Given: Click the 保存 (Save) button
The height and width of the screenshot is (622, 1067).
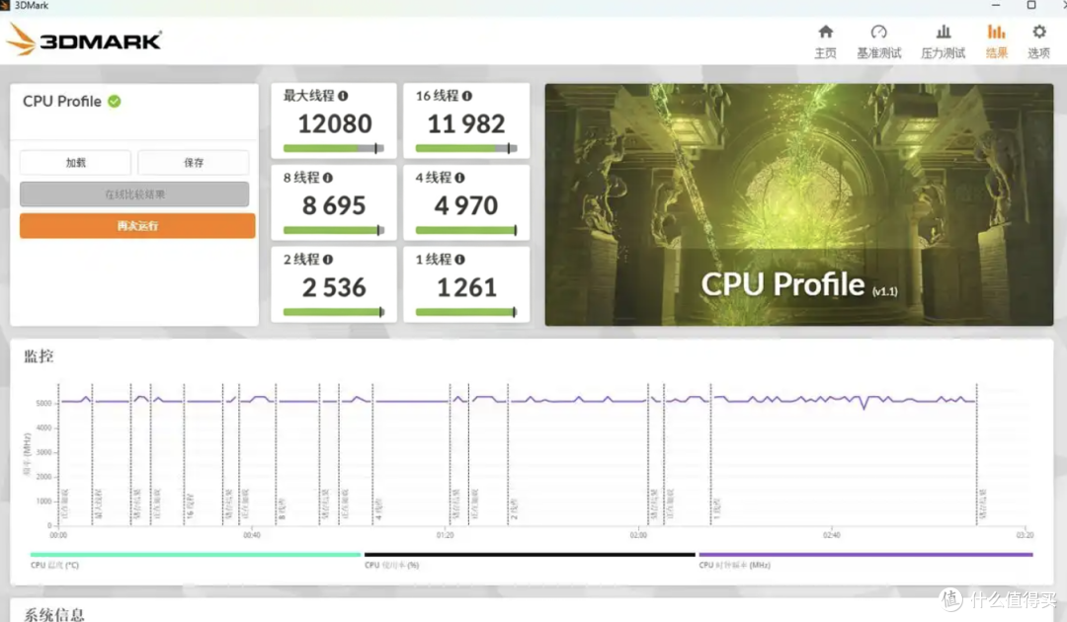Looking at the screenshot, I should tap(194, 163).
